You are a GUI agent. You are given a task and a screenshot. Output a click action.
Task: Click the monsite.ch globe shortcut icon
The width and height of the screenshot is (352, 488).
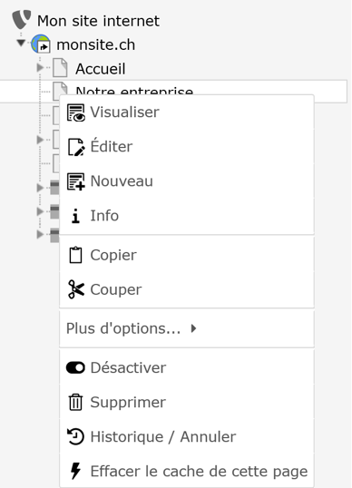point(41,44)
